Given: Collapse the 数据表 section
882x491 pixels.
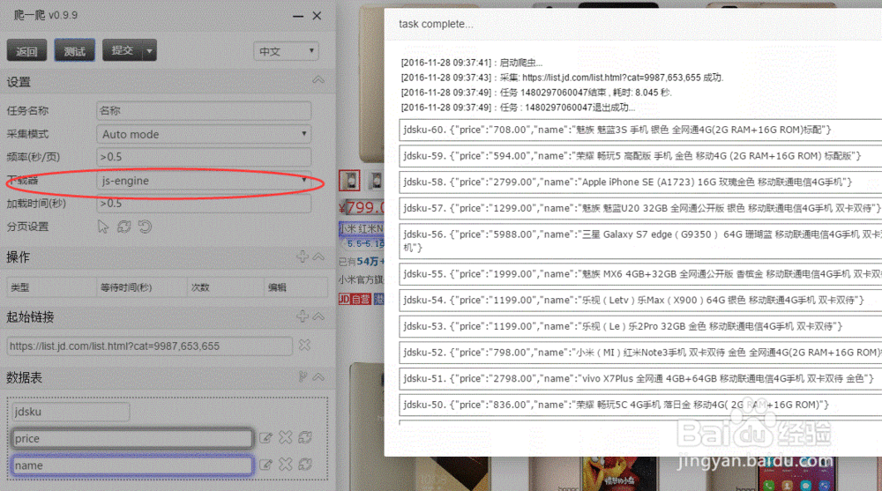Looking at the screenshot, I should 319,376.
